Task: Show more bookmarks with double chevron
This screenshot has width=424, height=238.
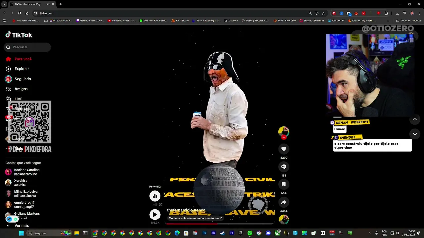Action: [x=388, y=20]
